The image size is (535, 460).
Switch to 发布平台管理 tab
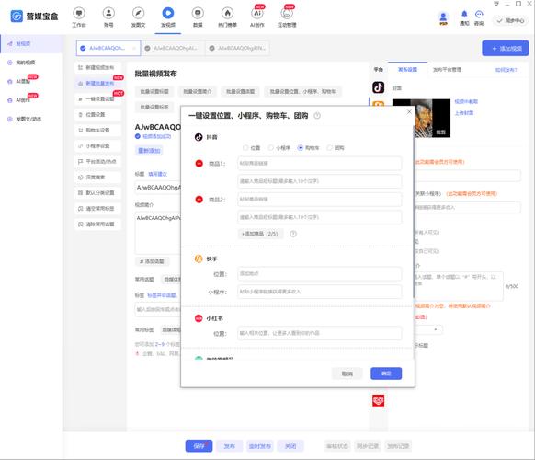coord(447,70)
